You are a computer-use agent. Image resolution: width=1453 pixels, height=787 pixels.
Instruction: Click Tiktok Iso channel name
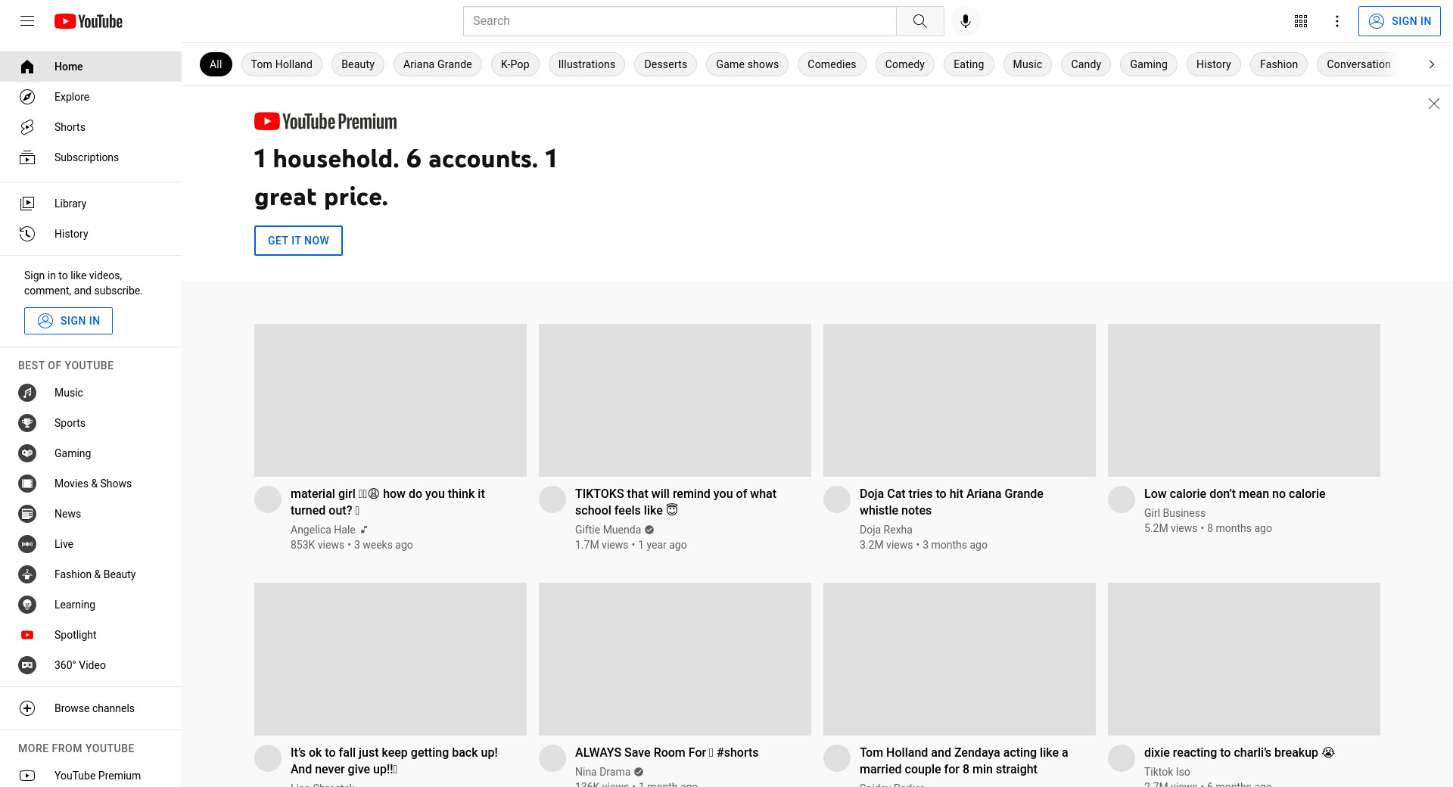(1167, 772)
